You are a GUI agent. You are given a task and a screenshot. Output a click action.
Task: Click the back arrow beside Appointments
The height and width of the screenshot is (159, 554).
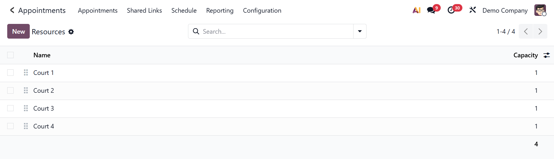coord(12,10)
